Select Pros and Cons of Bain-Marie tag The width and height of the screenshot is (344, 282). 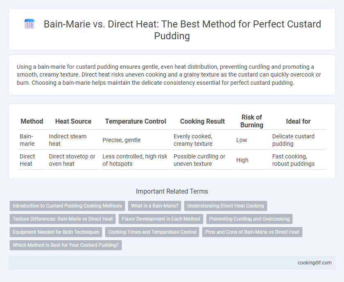[x=252, y=232]
